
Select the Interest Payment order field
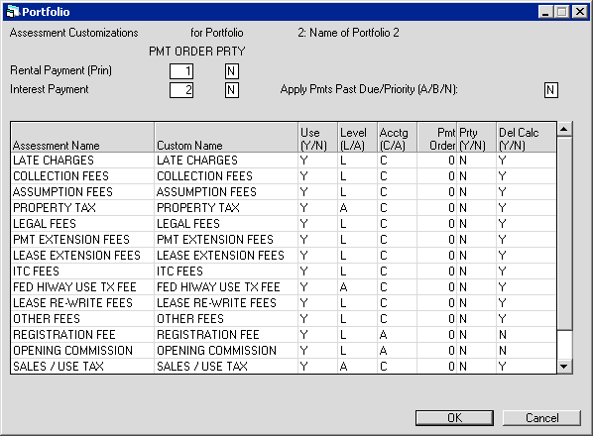coord(181,90)
